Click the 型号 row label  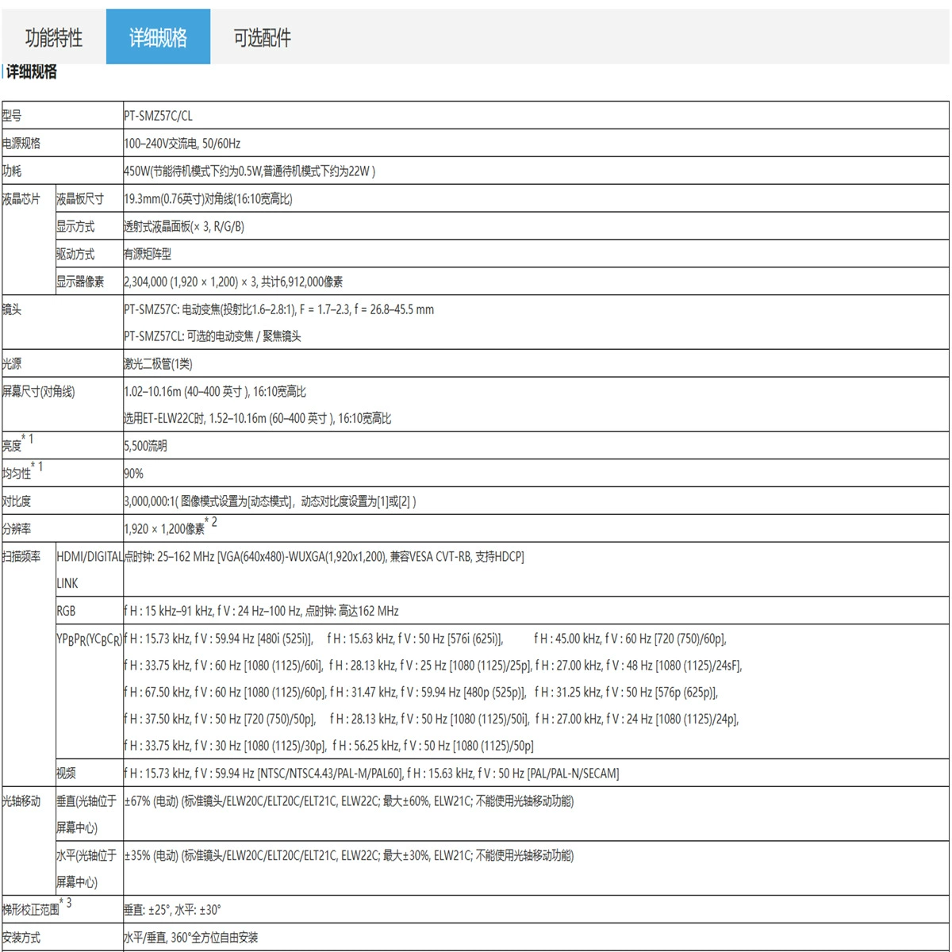12,116
